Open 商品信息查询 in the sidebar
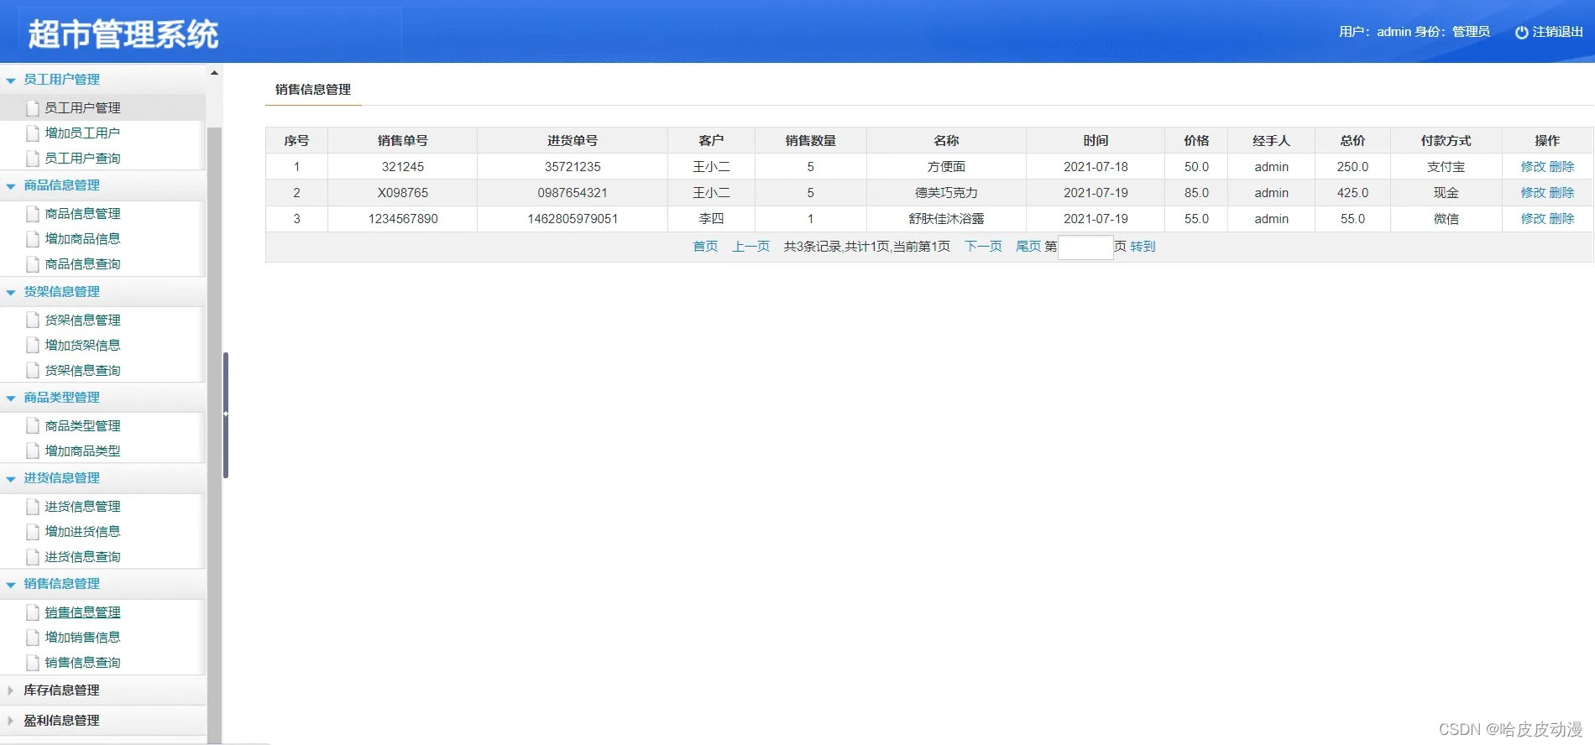This screenshot has width=1595, height=745. pyautogui.click(x=82, y=264)
